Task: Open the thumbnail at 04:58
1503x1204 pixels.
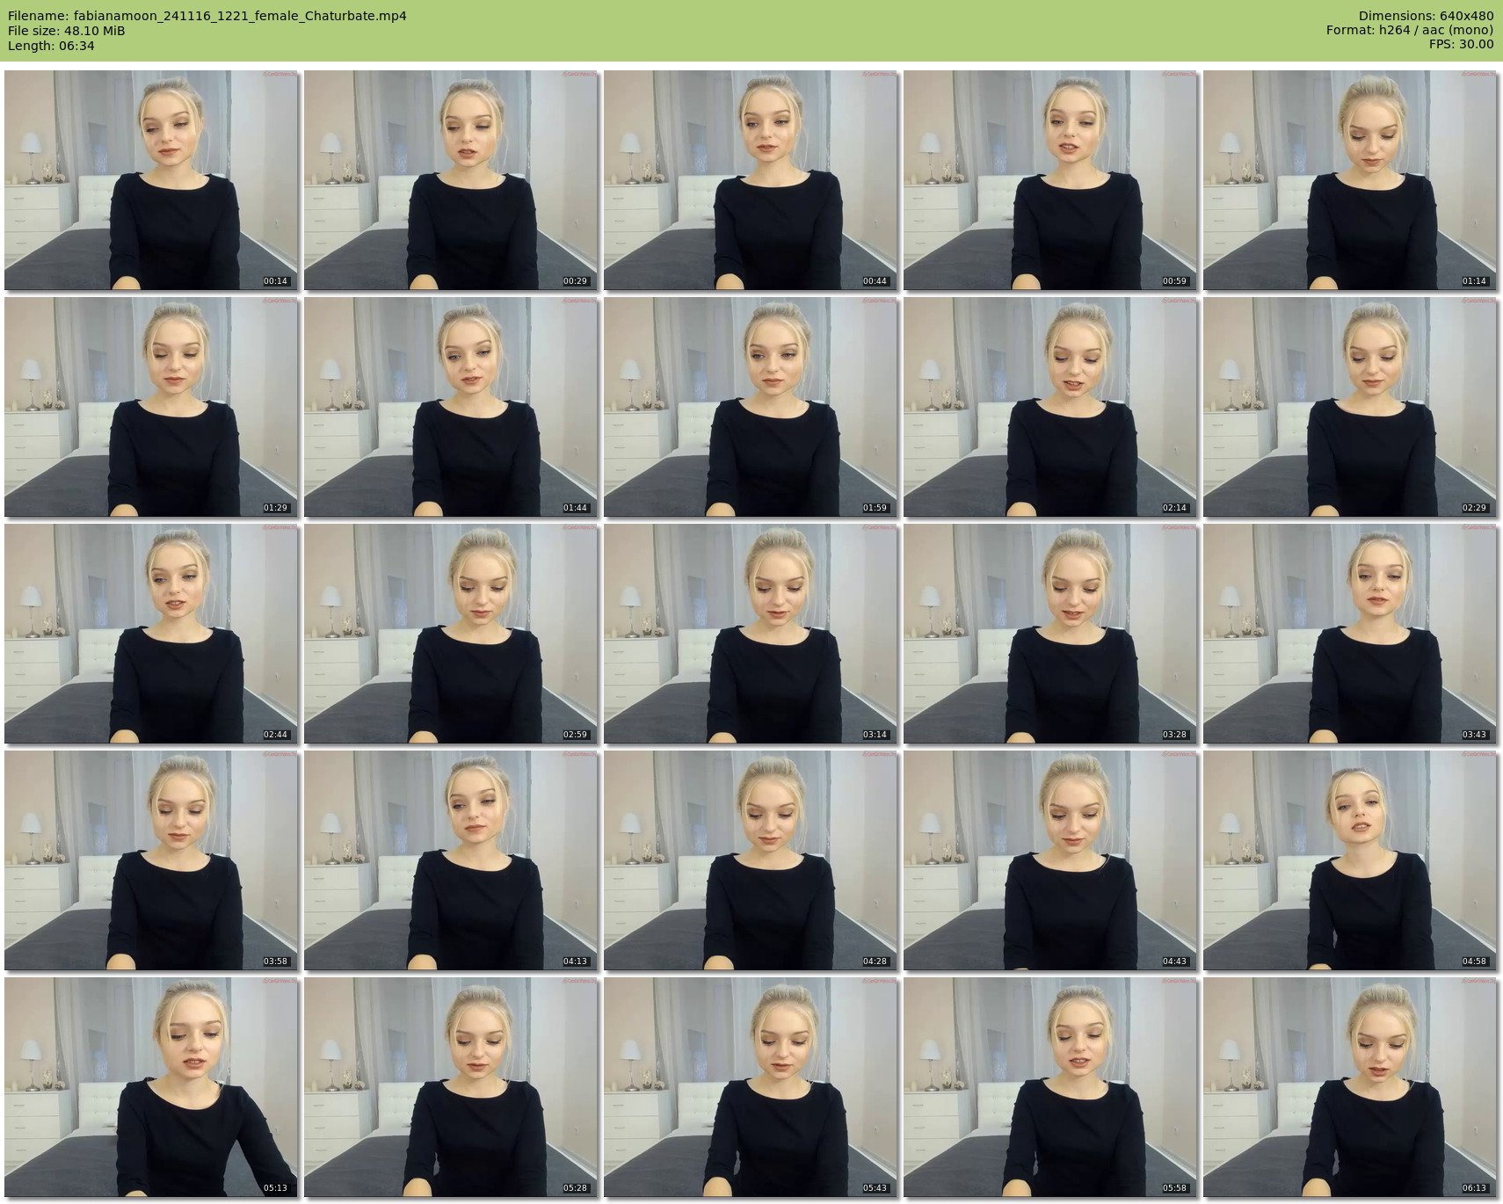Action: click(x=1349, y=860)
